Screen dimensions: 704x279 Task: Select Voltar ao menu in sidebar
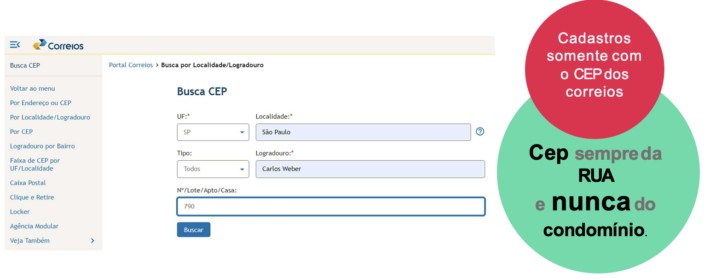point(33,88)
